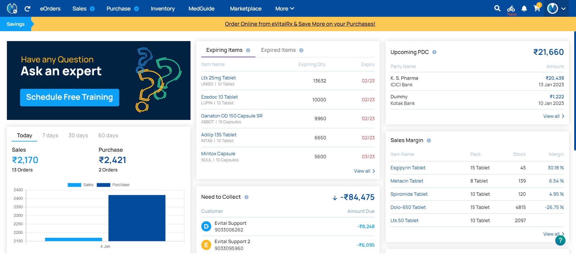Screen dimensions: 576x256
Task: Click Evital Support amount -₹8,248
Action: (x=366, y=226)
